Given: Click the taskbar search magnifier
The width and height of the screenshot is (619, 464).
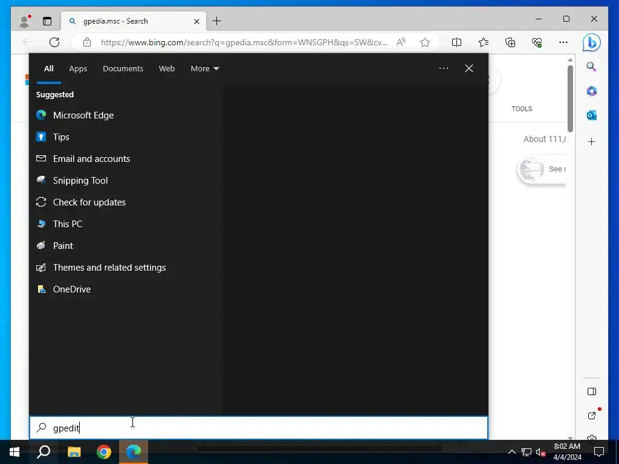Looking at the screenshot, I should point(44,452).
